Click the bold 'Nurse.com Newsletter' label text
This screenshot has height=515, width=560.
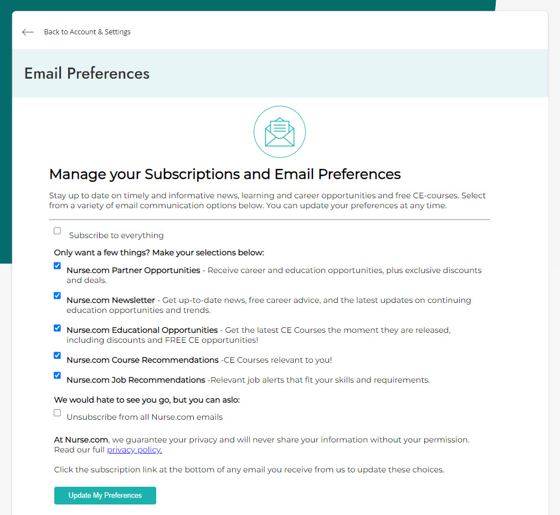pyautogui.click(x=111, y=300)
